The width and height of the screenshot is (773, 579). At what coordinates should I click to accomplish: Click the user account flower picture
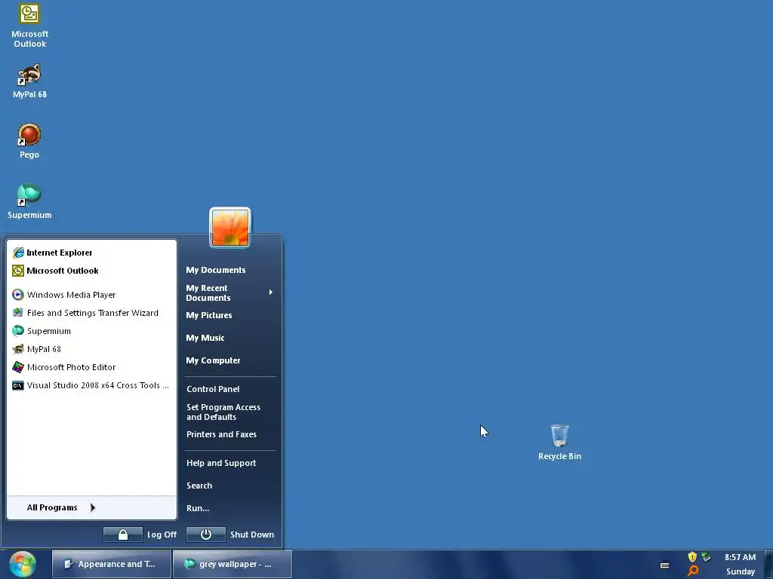(230, 228)
